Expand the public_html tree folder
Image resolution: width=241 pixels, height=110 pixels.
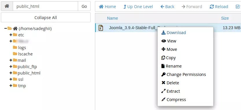(11, 73)
